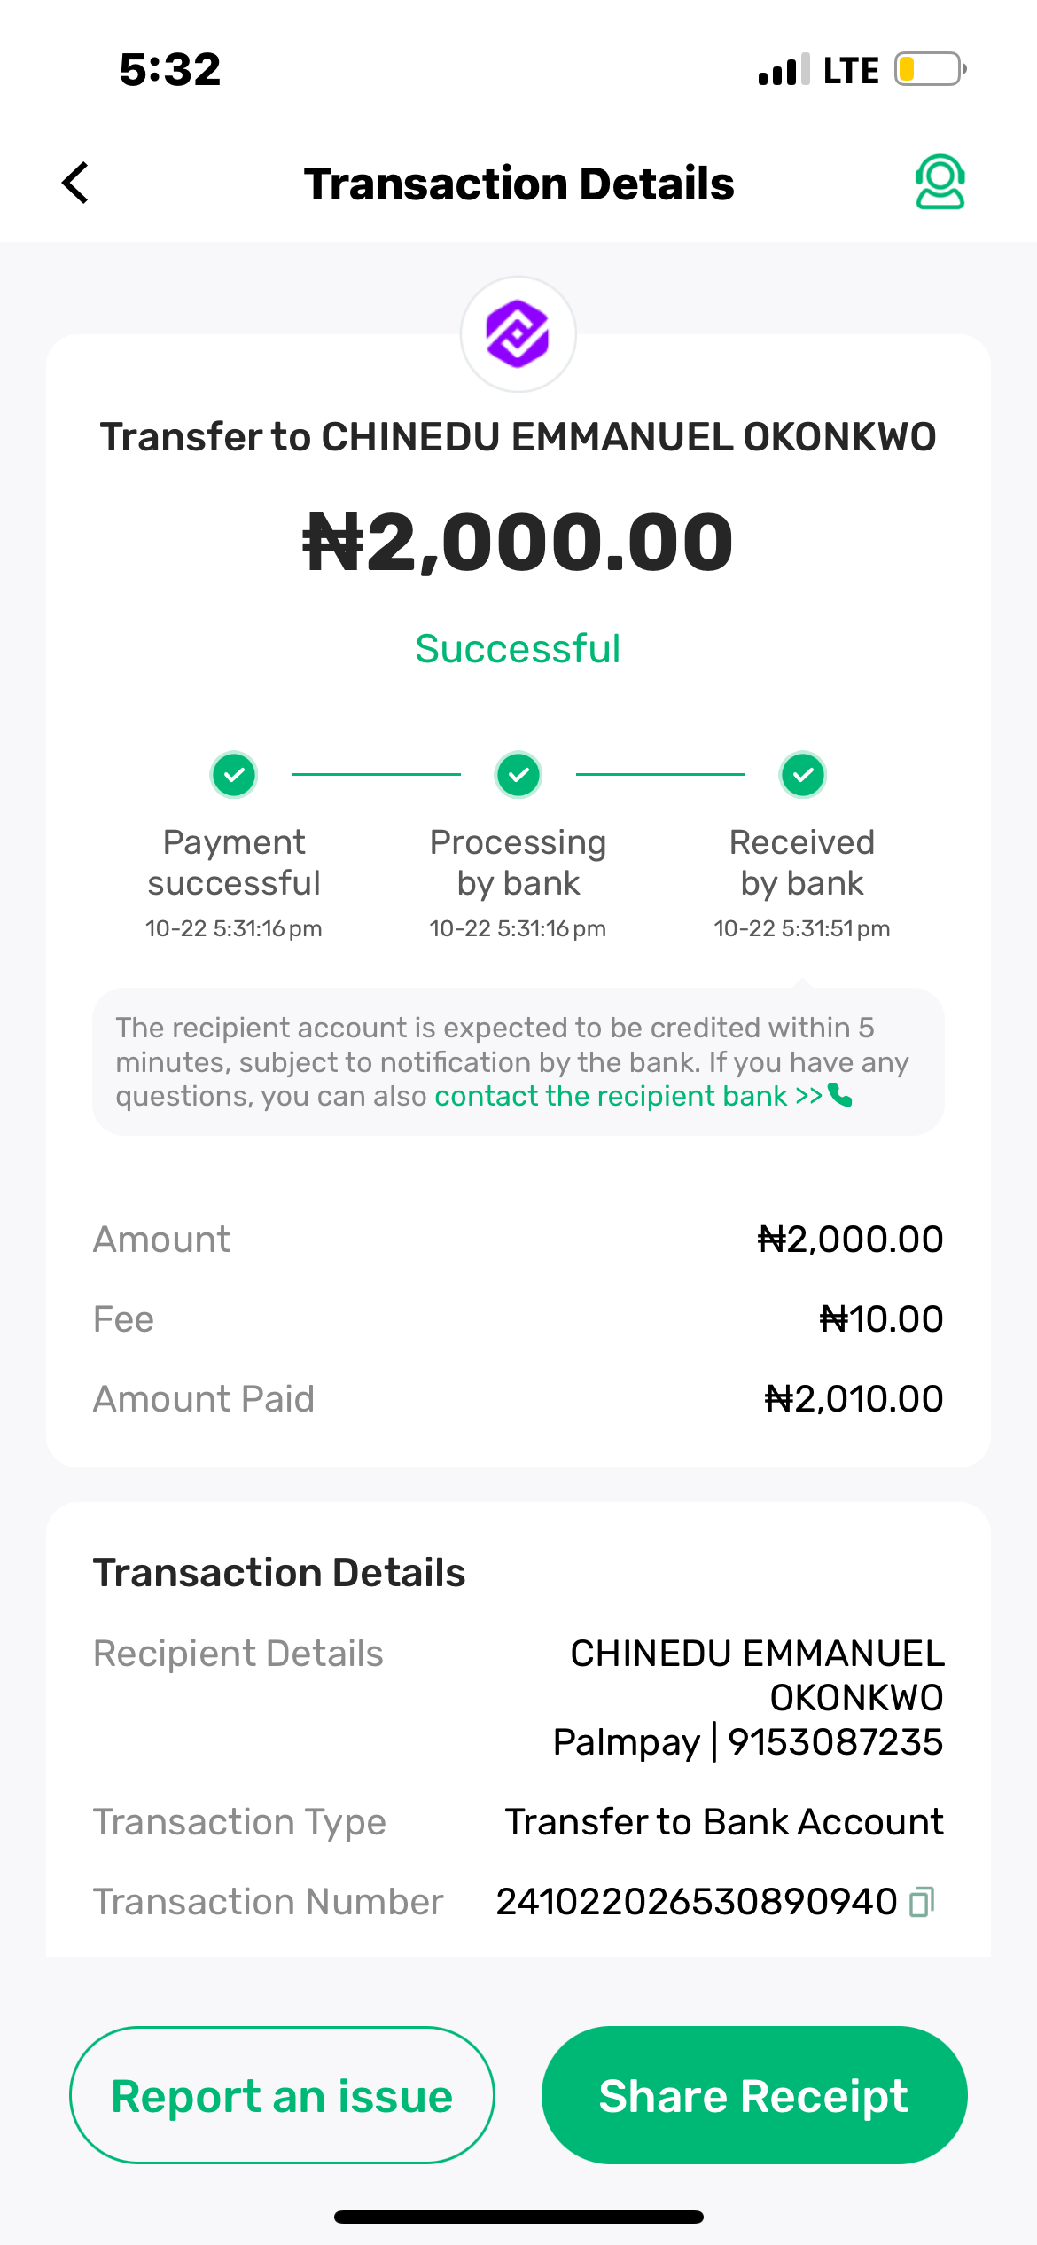Tap the Payment successful checkmark

[234, 775]
